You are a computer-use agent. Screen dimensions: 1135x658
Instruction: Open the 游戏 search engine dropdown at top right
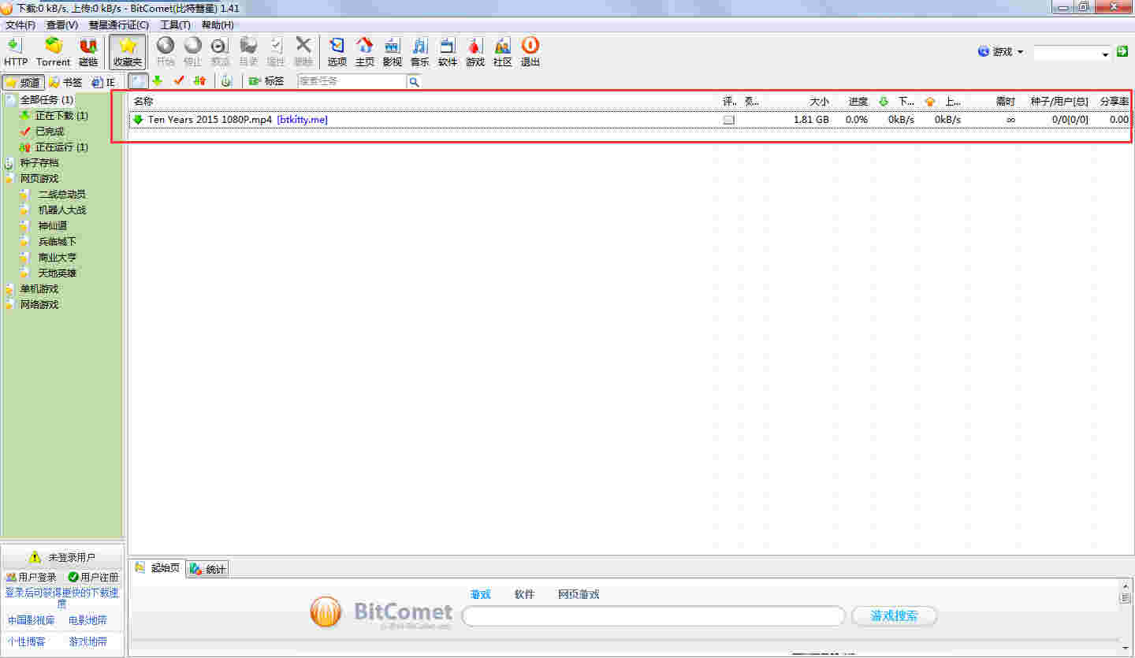click(x=1001, y=52)
